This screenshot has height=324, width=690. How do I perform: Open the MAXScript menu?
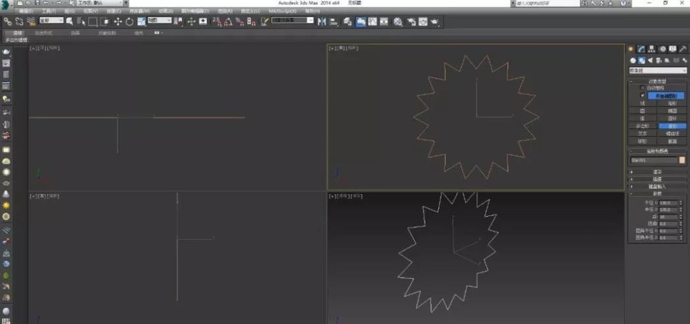(x=282, y=11)
